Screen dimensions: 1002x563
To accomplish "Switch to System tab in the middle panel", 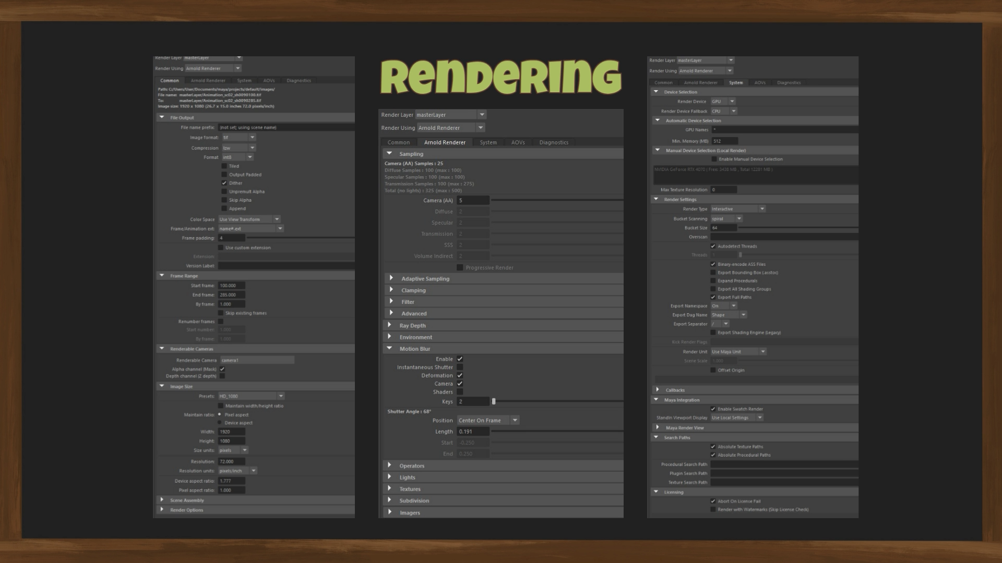I will [488, 142].
